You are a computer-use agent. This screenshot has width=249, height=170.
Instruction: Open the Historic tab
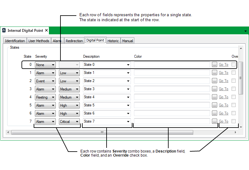[x=113, y=41]
